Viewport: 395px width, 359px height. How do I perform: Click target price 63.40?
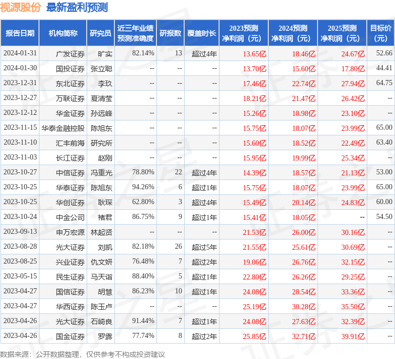tap(384, 143)
